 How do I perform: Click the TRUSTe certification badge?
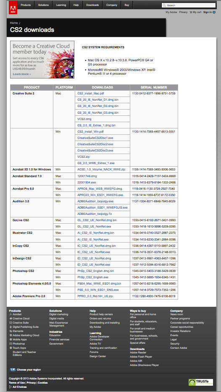(201, 382)
